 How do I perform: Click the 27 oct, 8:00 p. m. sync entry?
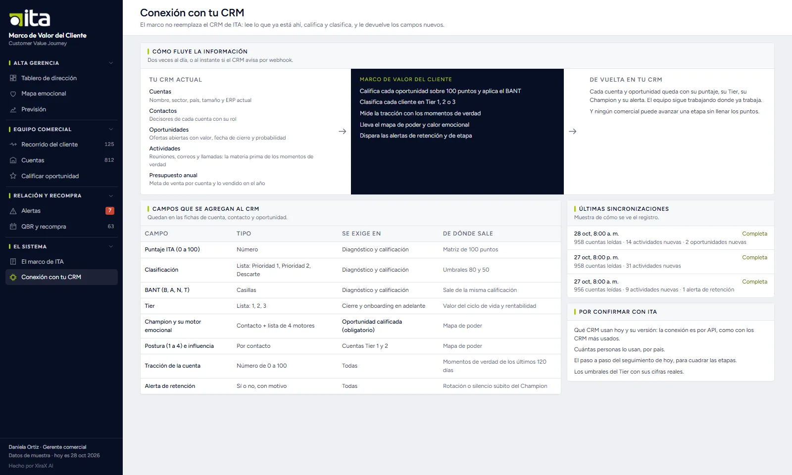tap(671, 262)
